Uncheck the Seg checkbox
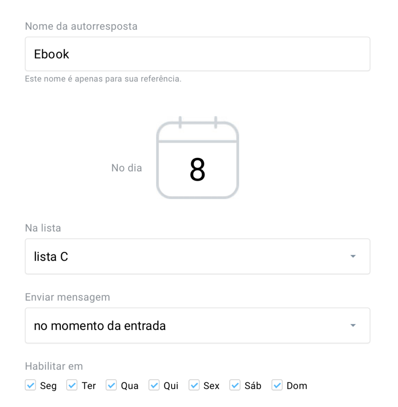The image size is (398, 407). [30, 385]
